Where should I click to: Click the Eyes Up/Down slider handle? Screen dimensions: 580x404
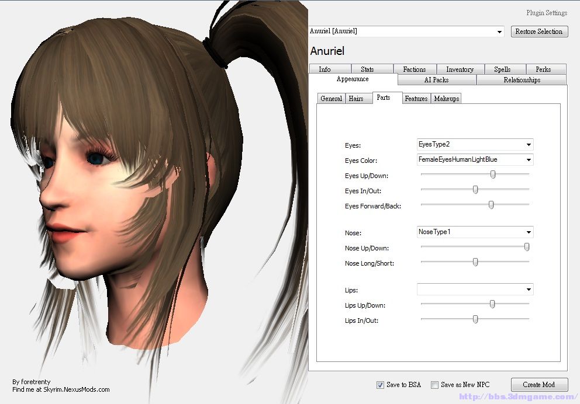493,175
